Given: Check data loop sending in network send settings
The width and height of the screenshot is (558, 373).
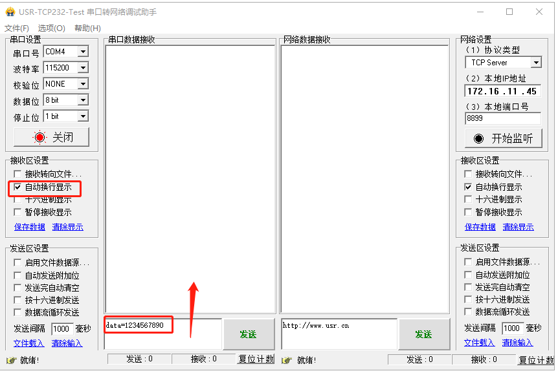Looking at the screenshot, I should [x=468, y=312].
